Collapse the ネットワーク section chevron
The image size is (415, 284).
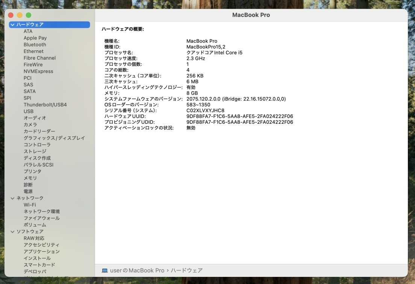coord(12,198)
